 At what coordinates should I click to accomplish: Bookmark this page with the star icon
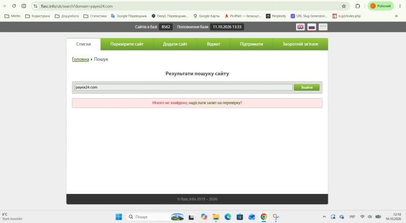pyautogui.click(x=344, y=6)
